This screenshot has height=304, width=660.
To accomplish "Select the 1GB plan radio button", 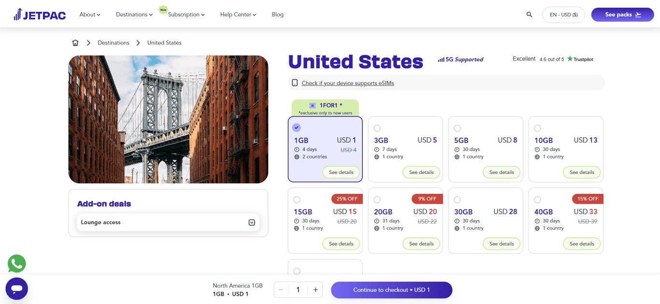I will 297,128.
